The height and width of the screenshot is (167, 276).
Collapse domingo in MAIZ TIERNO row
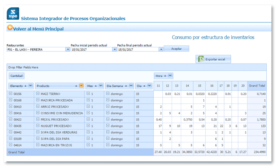click(108, 93)
